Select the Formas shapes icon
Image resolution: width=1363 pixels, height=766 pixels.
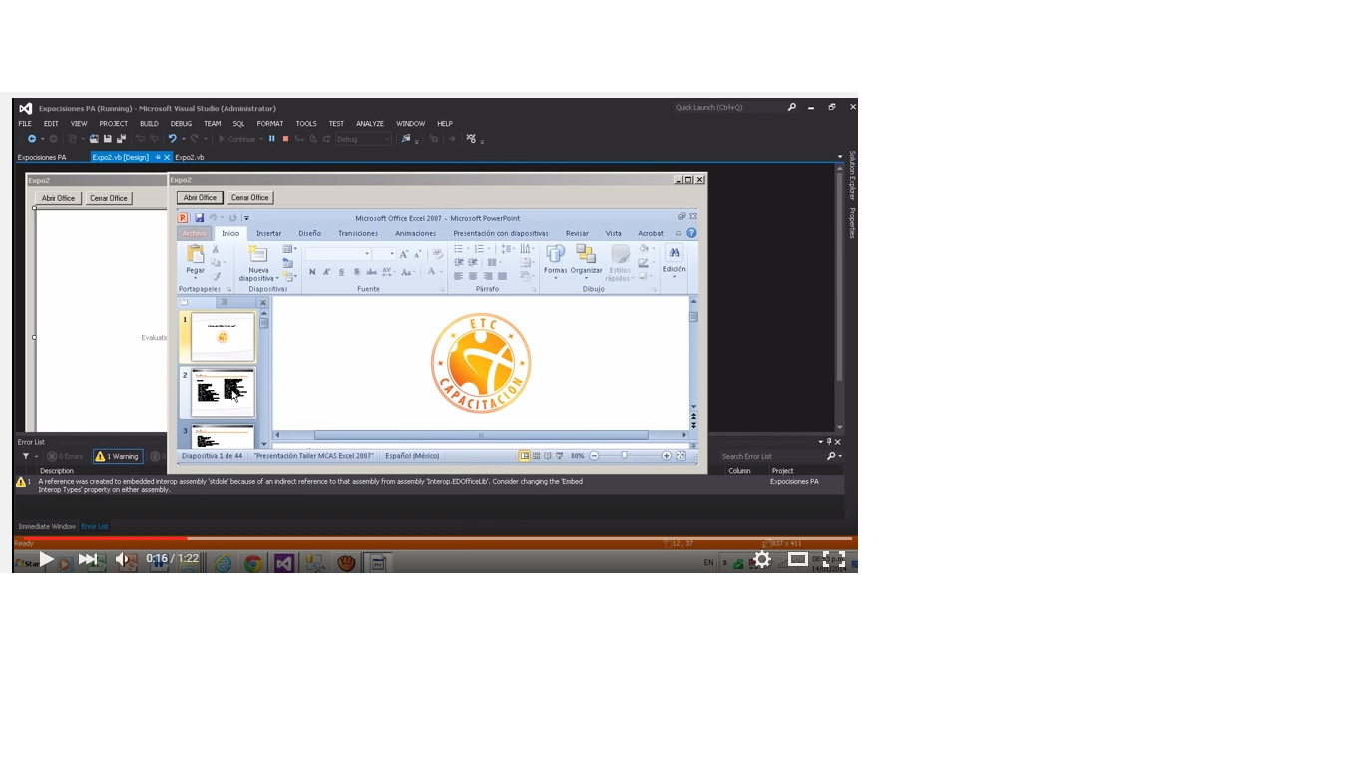point(555,253)
